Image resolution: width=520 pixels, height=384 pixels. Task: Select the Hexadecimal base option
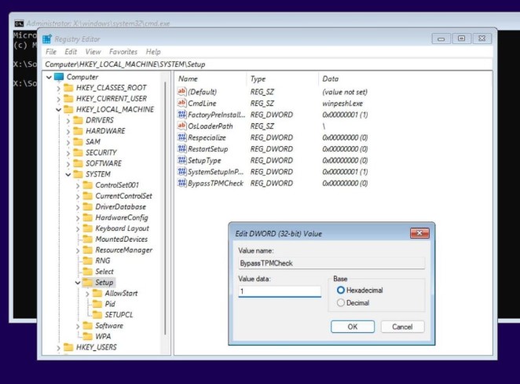[x=340, y=291]
